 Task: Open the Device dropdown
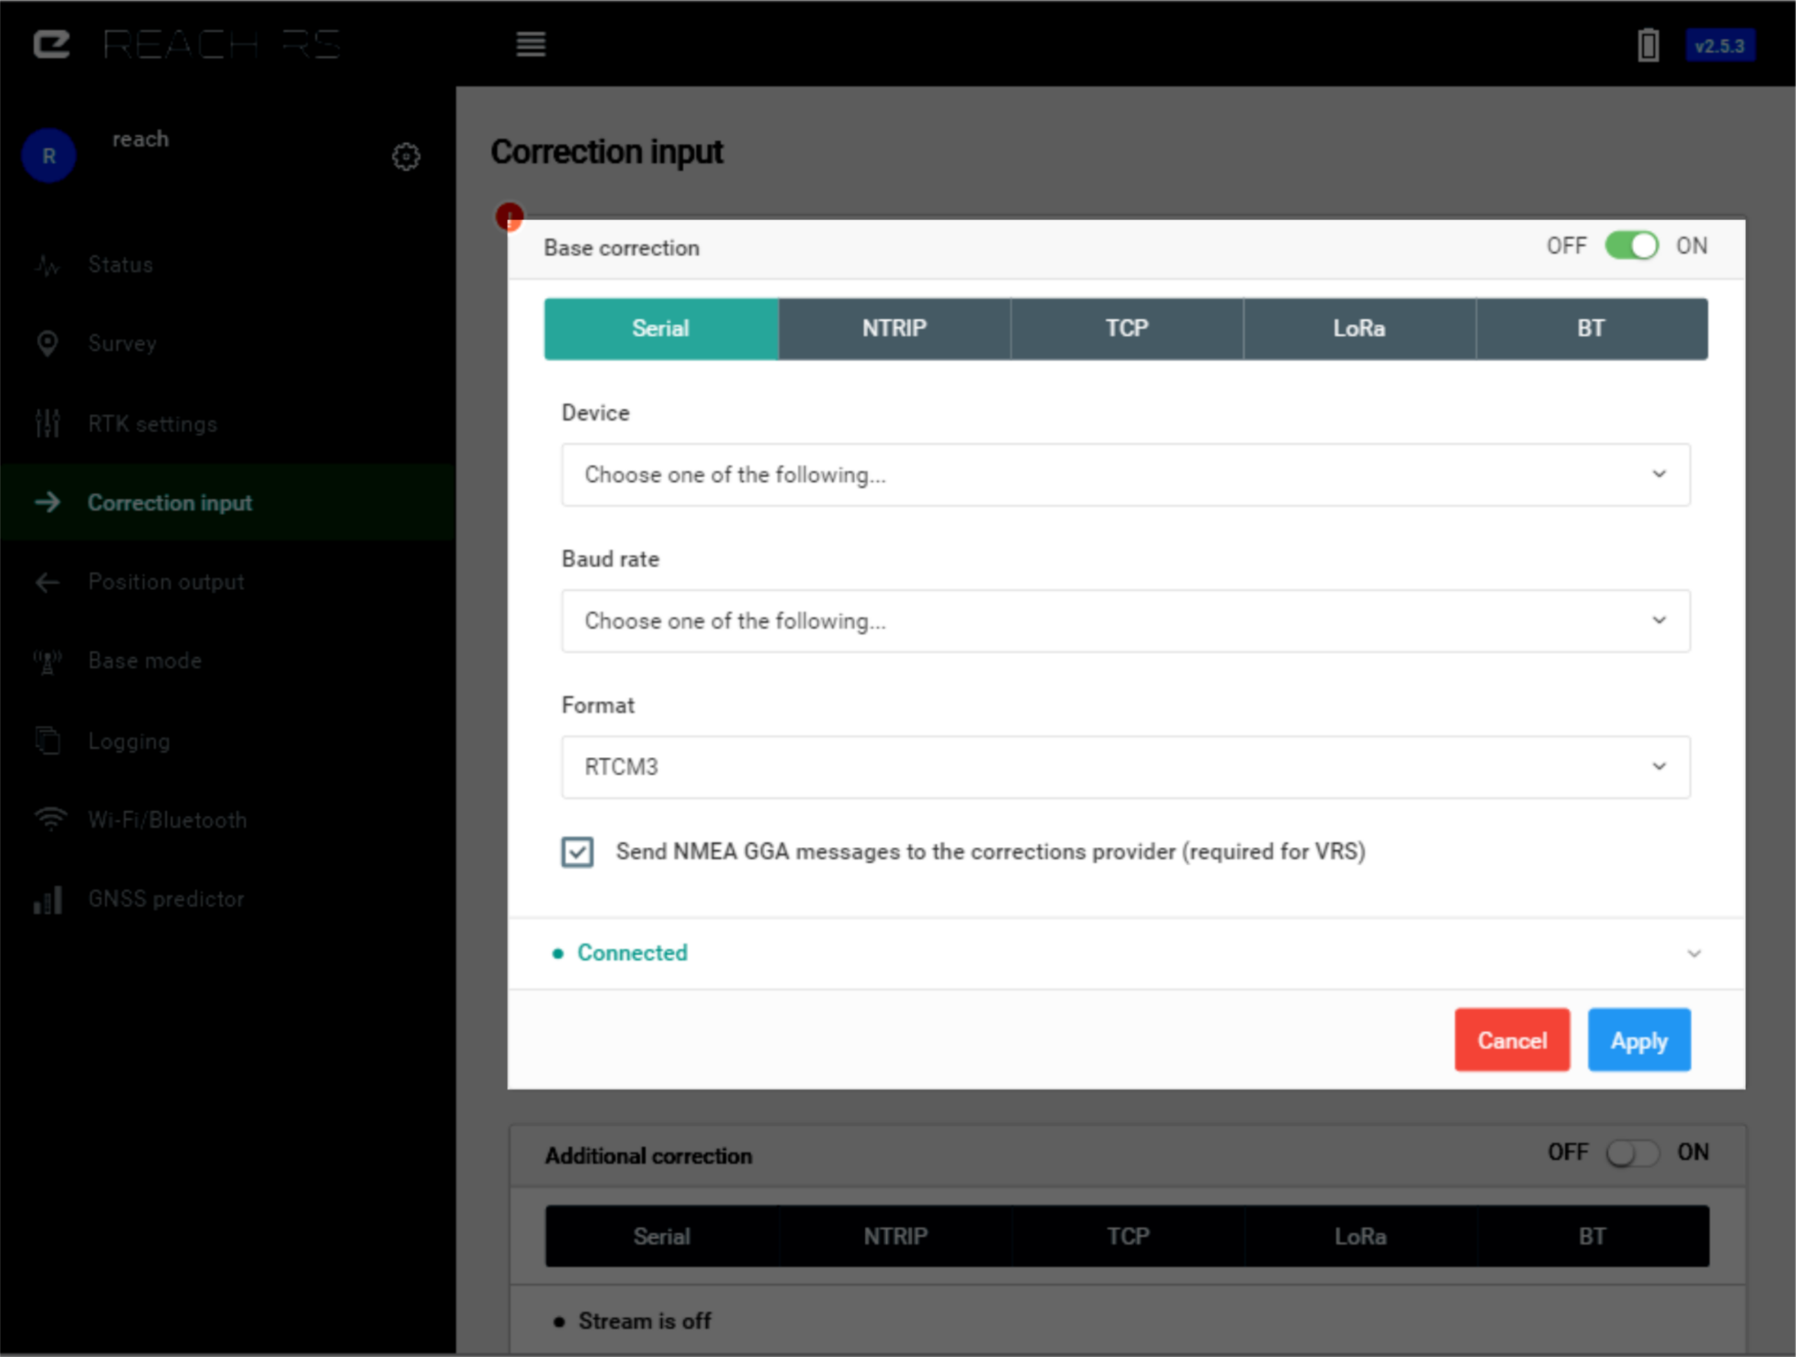point(1125,475)
